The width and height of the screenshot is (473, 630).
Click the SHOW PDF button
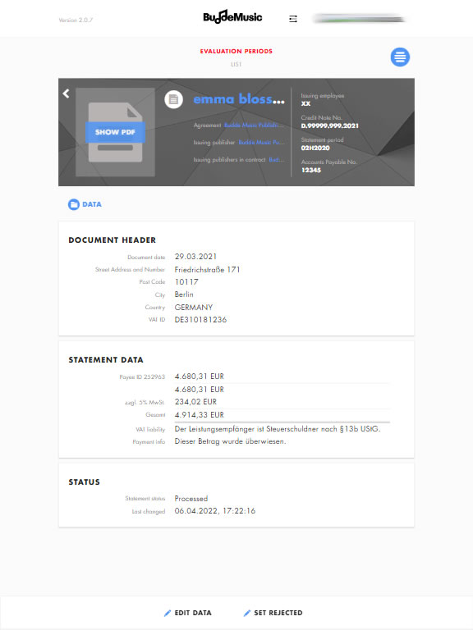(x=115, y=132)
